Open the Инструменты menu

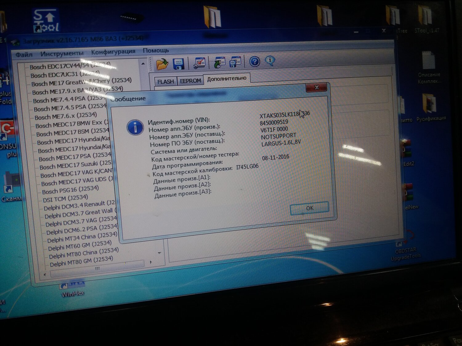[x=62, y=54]
